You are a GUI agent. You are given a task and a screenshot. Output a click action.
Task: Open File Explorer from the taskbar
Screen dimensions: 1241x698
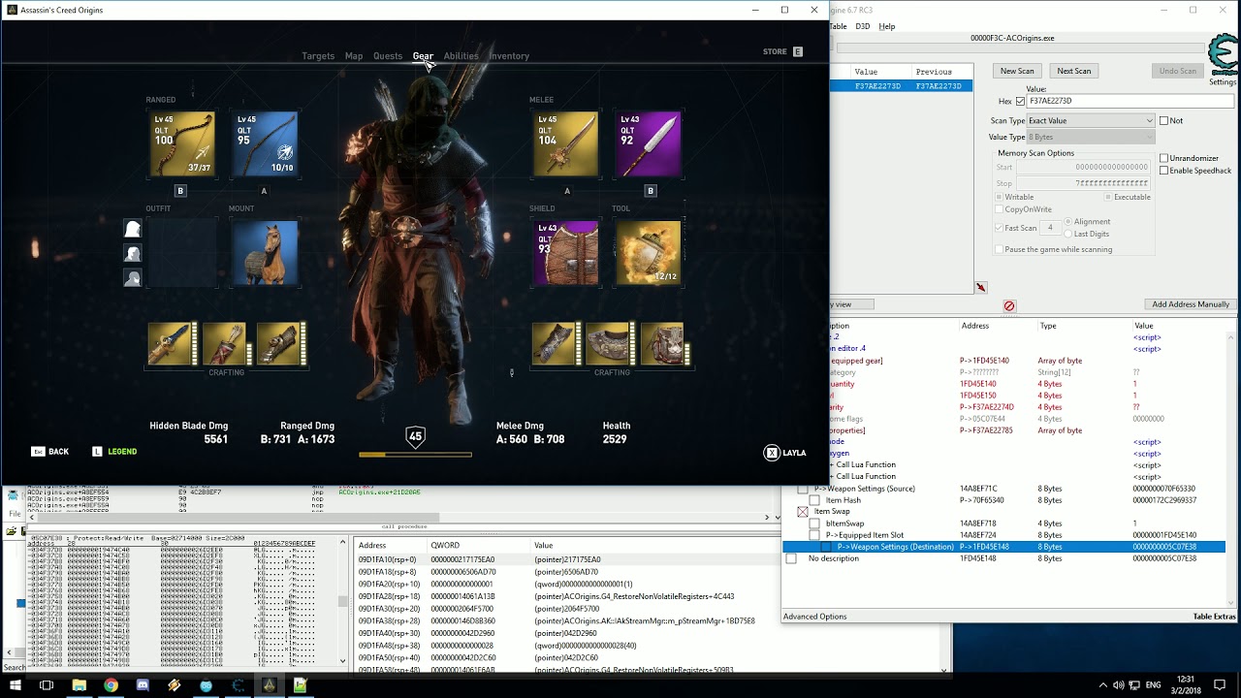[80, 685]
